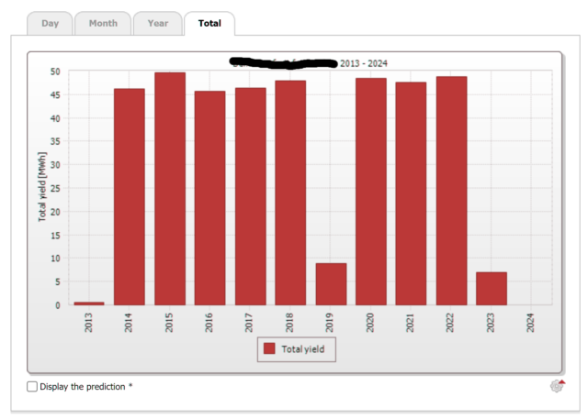Click the 2024 x-axis label
This screenshot has height=419, width=588.
point(531,322)
